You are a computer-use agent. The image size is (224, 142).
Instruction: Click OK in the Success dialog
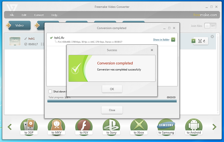coord(112,89)
